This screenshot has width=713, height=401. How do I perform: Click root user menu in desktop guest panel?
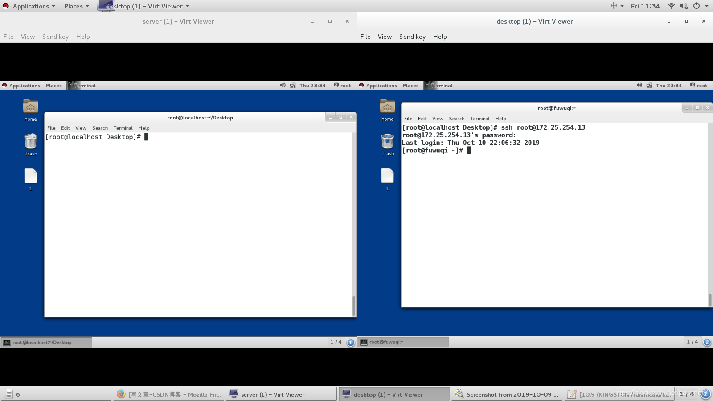pos(699,86)
